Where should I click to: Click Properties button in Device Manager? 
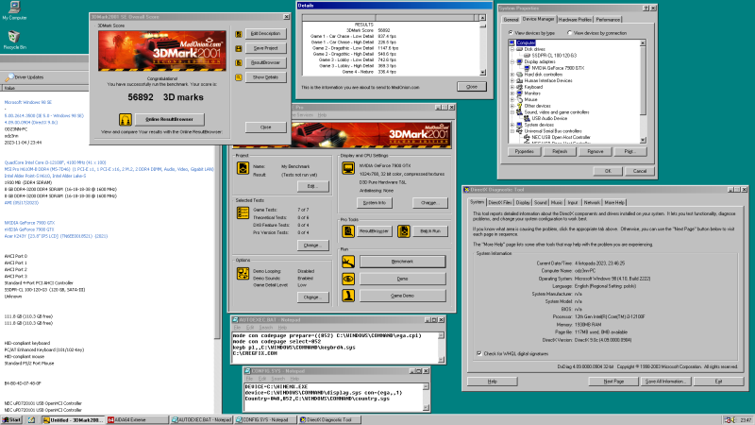[524, 151]
